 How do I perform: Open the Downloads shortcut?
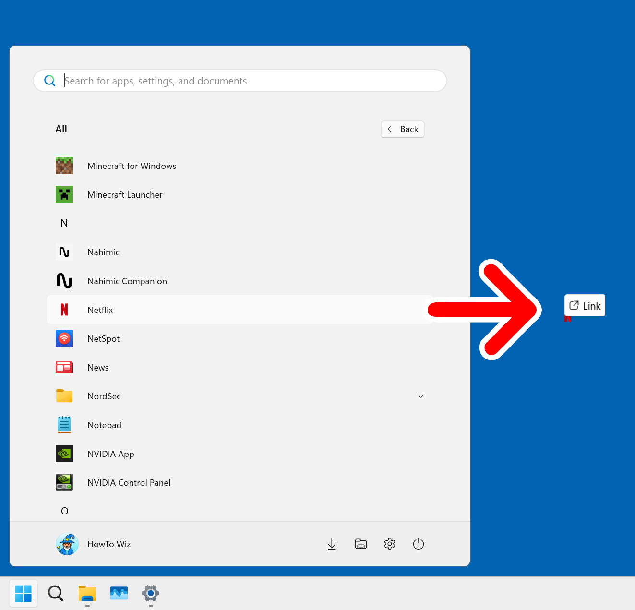click(x=332, y=544)
